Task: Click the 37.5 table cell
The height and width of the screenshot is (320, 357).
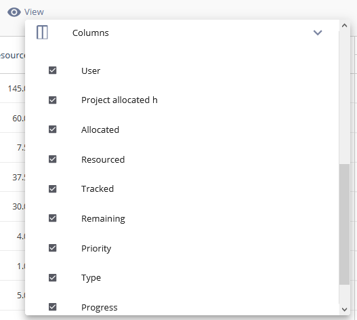Action: (x=19, y=178)
